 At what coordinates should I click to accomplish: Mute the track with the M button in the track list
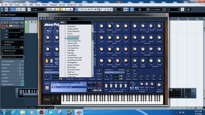point(32,22)
